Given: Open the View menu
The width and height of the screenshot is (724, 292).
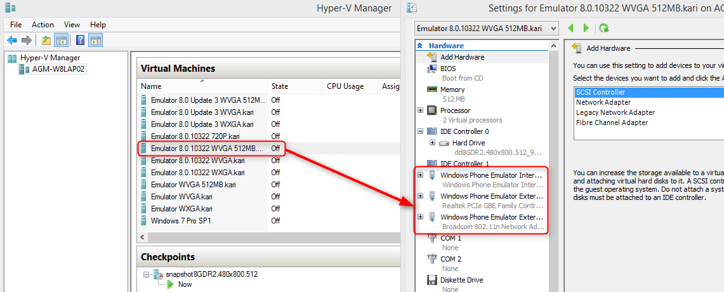Looking at the screenshot, I should pos(72,25).
